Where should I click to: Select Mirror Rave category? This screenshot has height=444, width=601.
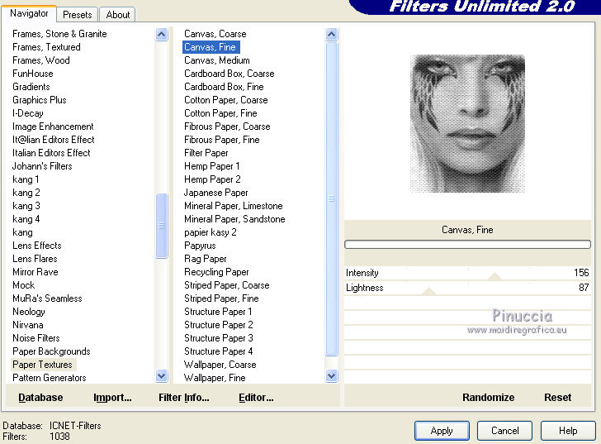coord(35,272)
